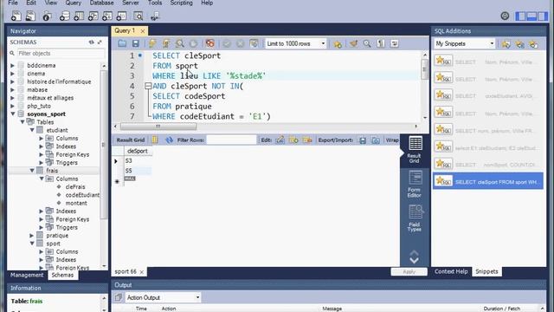Reconnect to DBMS icon in main toolbar

click(x=155, y=16)
